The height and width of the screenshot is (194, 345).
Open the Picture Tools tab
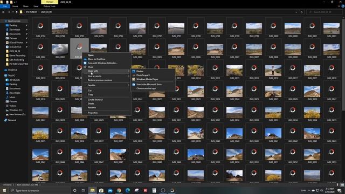click(49, 6)
